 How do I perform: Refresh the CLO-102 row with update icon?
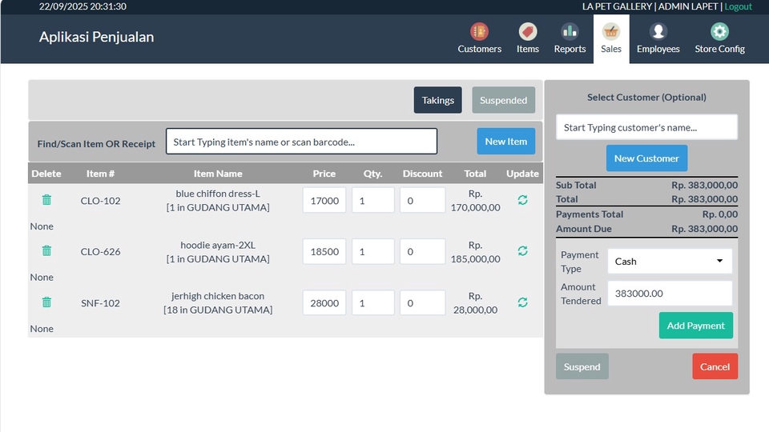point(522,200)
